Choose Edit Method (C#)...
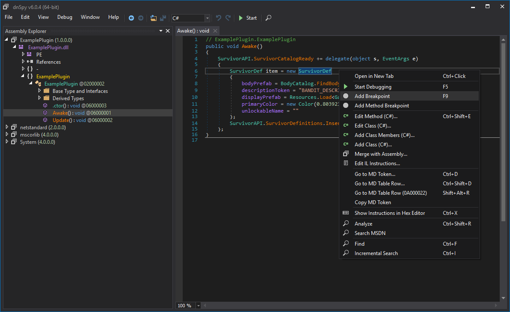Image resolution: width=510 pixels, height=312 pixels. [x=409, y=116]
